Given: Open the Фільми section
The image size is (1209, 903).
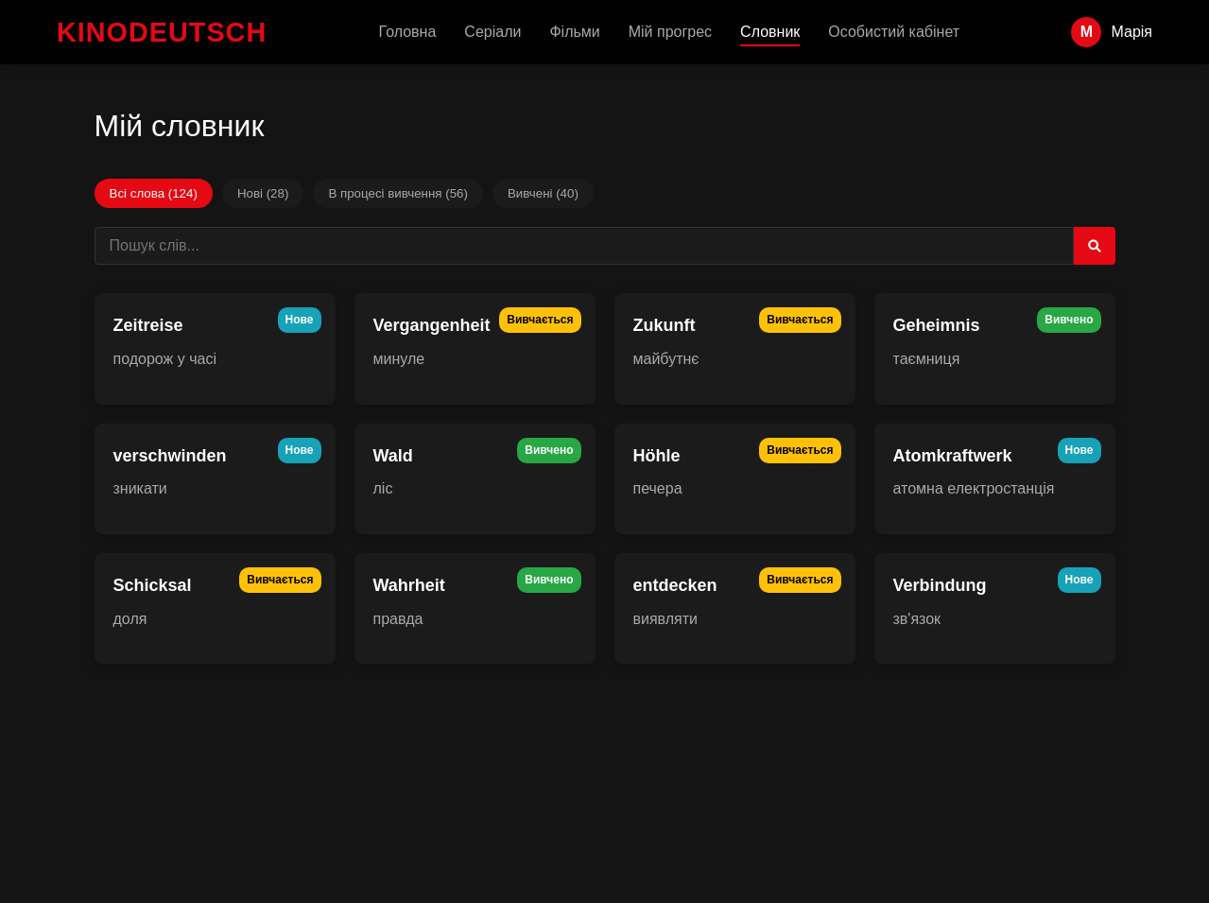Looking at the screenshot, I should click(x=574, y=31).
